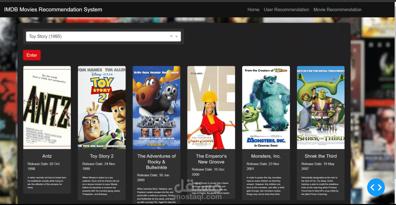396x205 pixels.
Task: Click the Rocky & Bullwinkle plot description
Action: point(156,195)
